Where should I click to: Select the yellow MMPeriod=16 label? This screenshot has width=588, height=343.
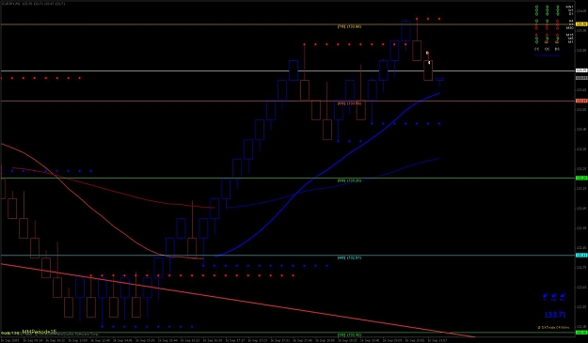click(x=39, y=332)
